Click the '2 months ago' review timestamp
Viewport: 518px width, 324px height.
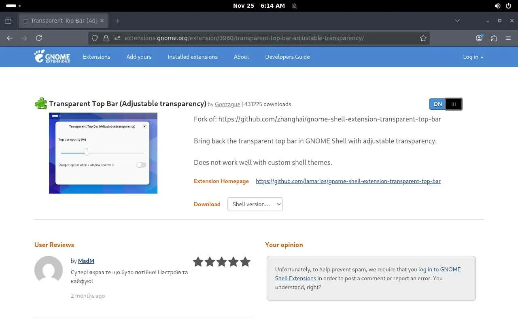(x=88, y=296)
